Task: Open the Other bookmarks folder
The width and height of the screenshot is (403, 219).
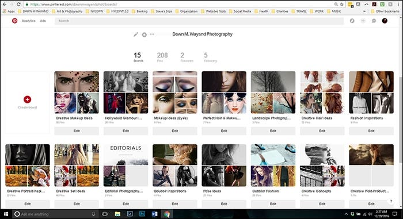Action: click(x=385, y=11)
